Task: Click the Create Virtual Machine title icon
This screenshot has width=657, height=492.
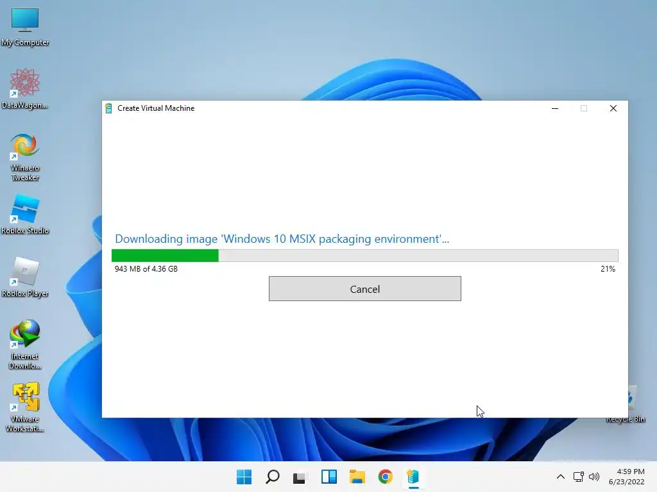Action: (x=108, y=108)
